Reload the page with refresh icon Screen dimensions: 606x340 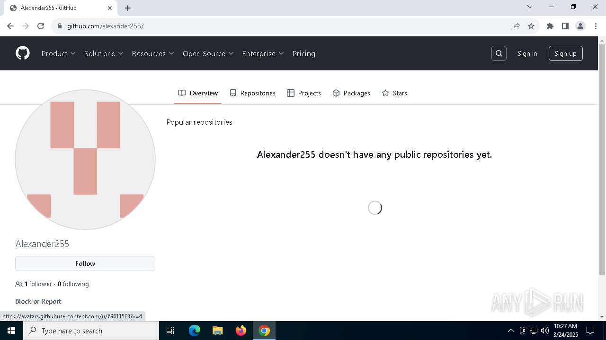pyautogui.click(x=41, y=26)
